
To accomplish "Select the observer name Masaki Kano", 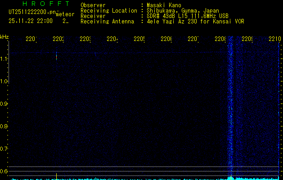I will 164,5.
